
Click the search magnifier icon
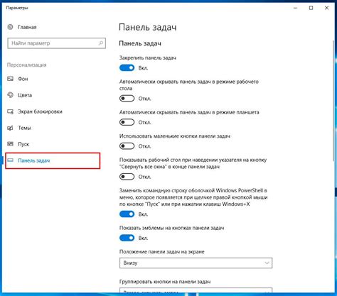click(100, 43)
